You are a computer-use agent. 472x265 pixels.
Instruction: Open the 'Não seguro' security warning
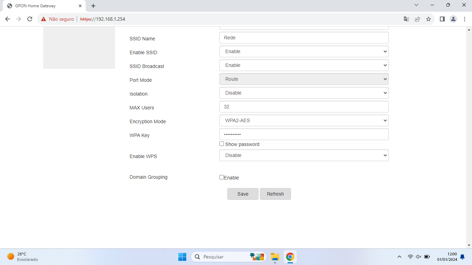[x=57, y=19]
